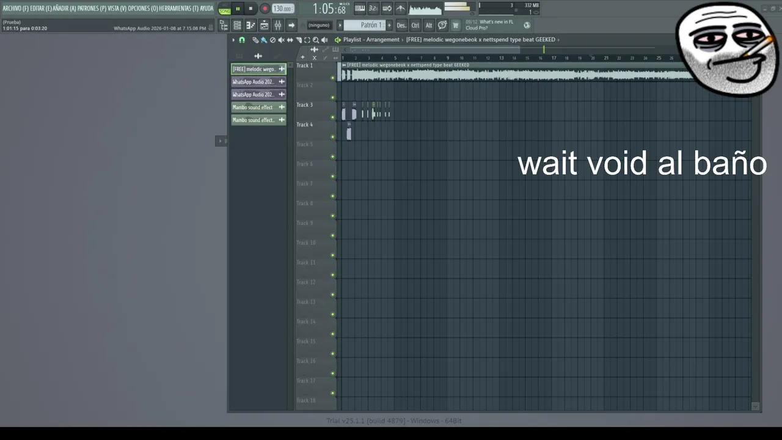
Task: Toggle the metronome icon
Action: [x=400, y=9]
